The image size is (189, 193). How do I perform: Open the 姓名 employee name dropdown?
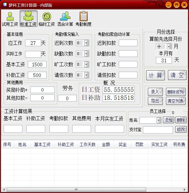pos(159,120)
